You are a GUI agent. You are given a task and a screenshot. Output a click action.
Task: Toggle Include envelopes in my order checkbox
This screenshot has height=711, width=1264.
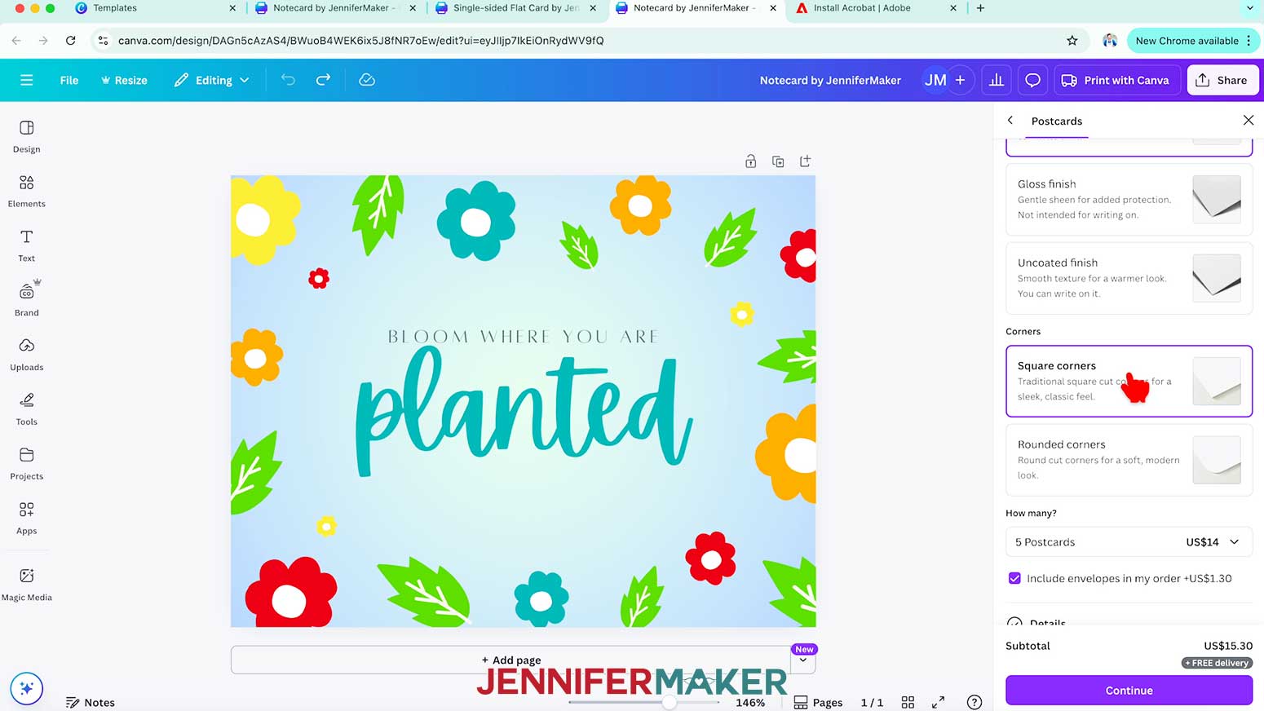(x=1014, y=578)
